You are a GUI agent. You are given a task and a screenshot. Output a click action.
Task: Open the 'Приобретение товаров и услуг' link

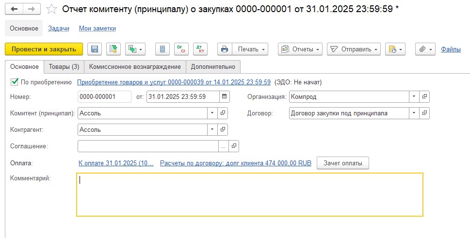[x=174, y=82]
